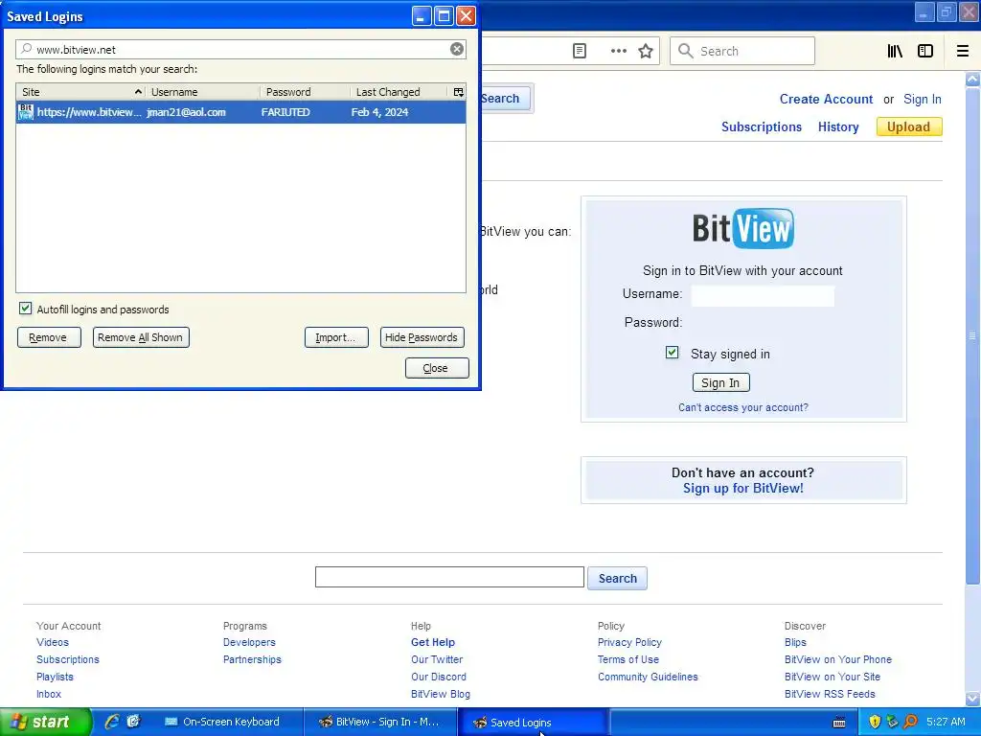The width and height of the screenshot is (981, 736).
Task: Open Get Help footer link
Action: pos(433,642)
